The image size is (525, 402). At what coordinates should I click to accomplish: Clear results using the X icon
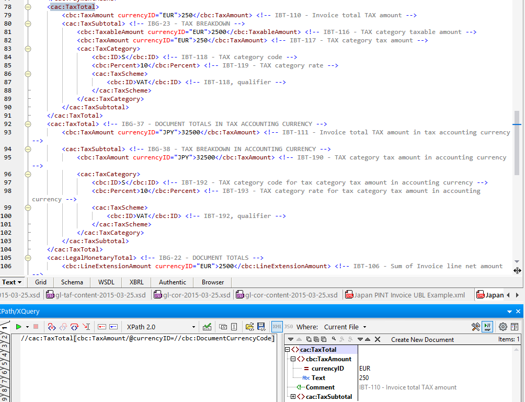(378, 339)
